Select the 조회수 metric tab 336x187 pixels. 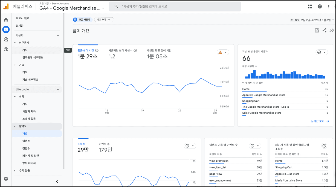coord(83,147)
